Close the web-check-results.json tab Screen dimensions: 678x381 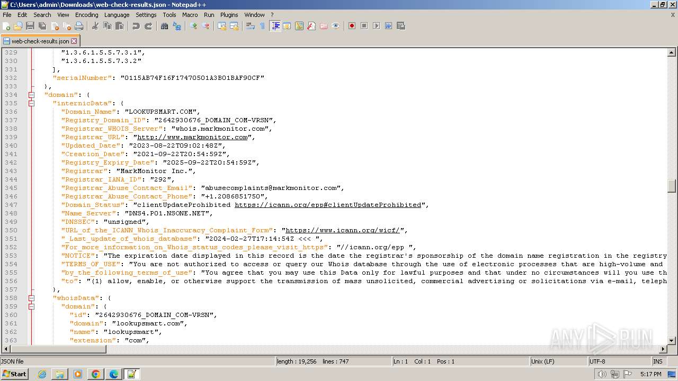[74, 41]
